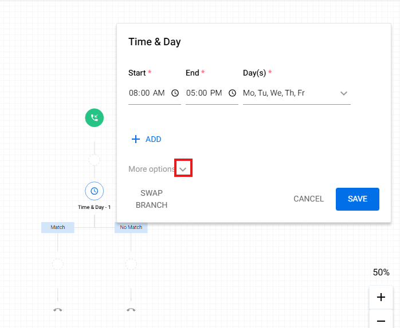Click placeholder node under No Match branch

pos(131,264)
